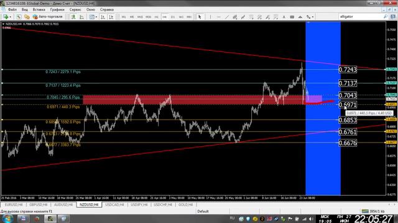Image resolution: width=398 pixels, height=223 pixels.
Task: Switch timeframe to MN
Action: click(x=189, y=17)
